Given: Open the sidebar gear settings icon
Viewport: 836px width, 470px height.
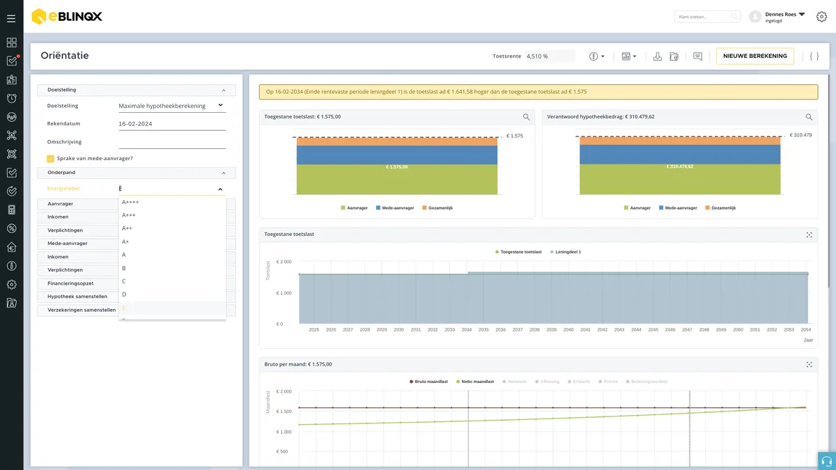Looking at the screenshot, I should (x=11, y=284).
